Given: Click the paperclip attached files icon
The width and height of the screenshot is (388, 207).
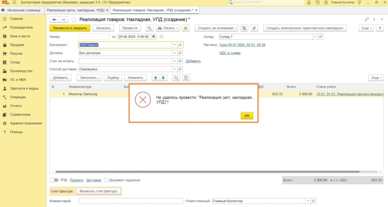Looking at the screenshot, I should [254, 28].
